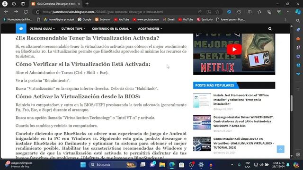This screenshot has width=303, height=170.
Task: Click the taskbar Búsqueda search box
Action: pos(113,165)
